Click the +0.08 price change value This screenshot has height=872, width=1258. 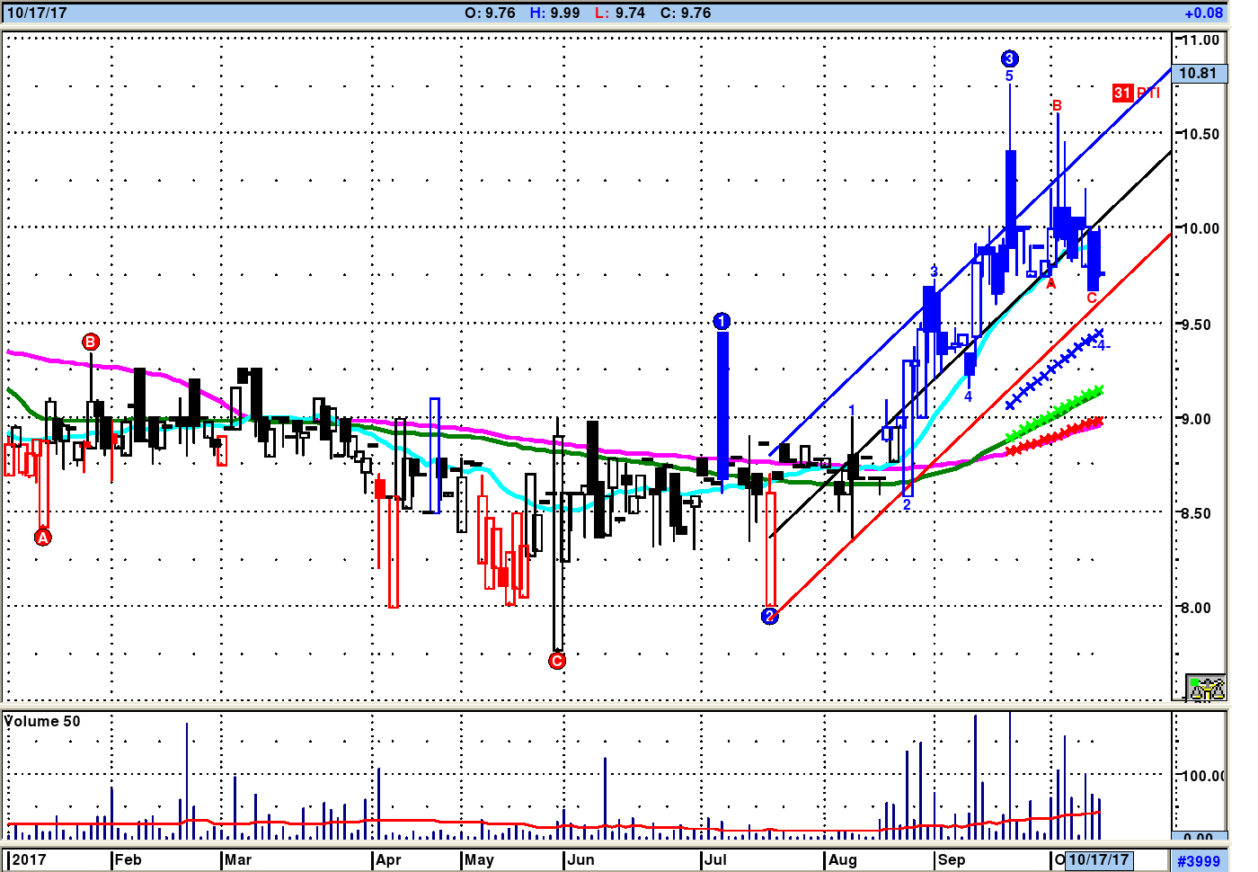(x=1203, y=13)
